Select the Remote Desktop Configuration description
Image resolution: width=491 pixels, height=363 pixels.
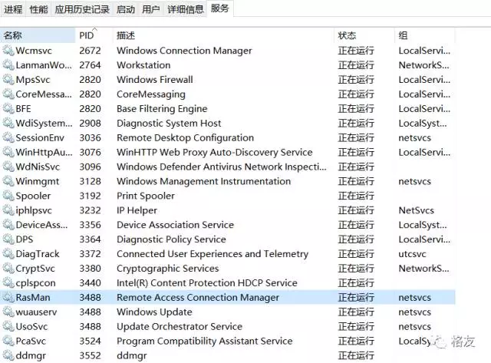[185, 138]
